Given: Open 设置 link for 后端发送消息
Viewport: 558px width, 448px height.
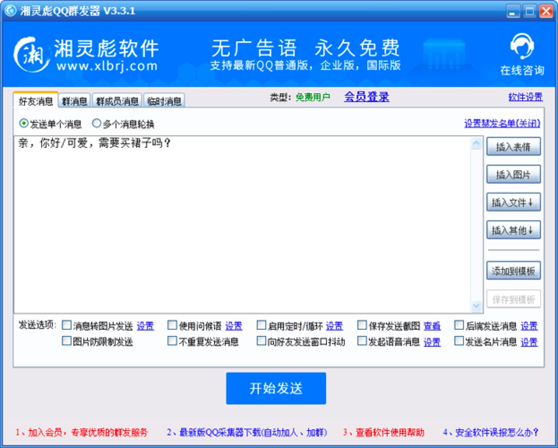Looking at the screenshot, I should coord(529,326).
